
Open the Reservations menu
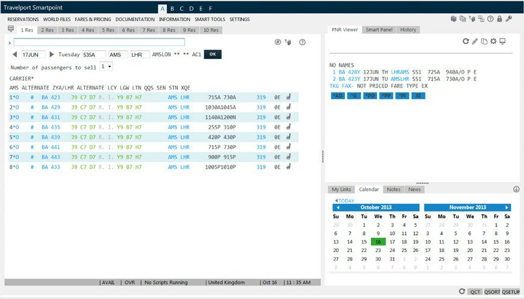[23, 19]
